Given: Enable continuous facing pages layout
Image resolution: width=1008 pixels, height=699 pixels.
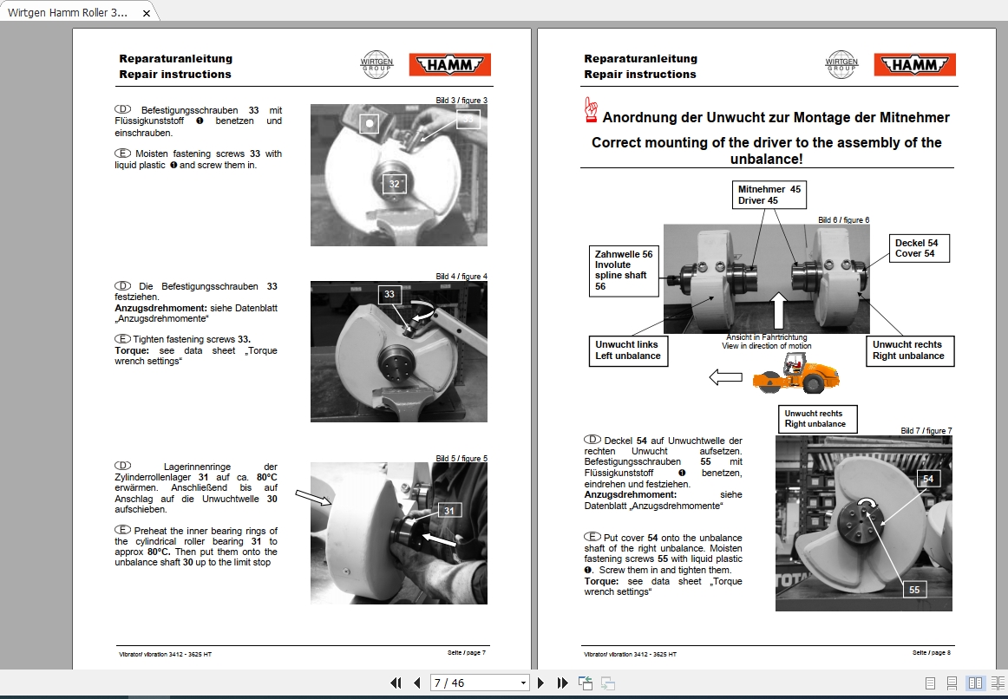Looking at the screenshot, I should (998, 683).
